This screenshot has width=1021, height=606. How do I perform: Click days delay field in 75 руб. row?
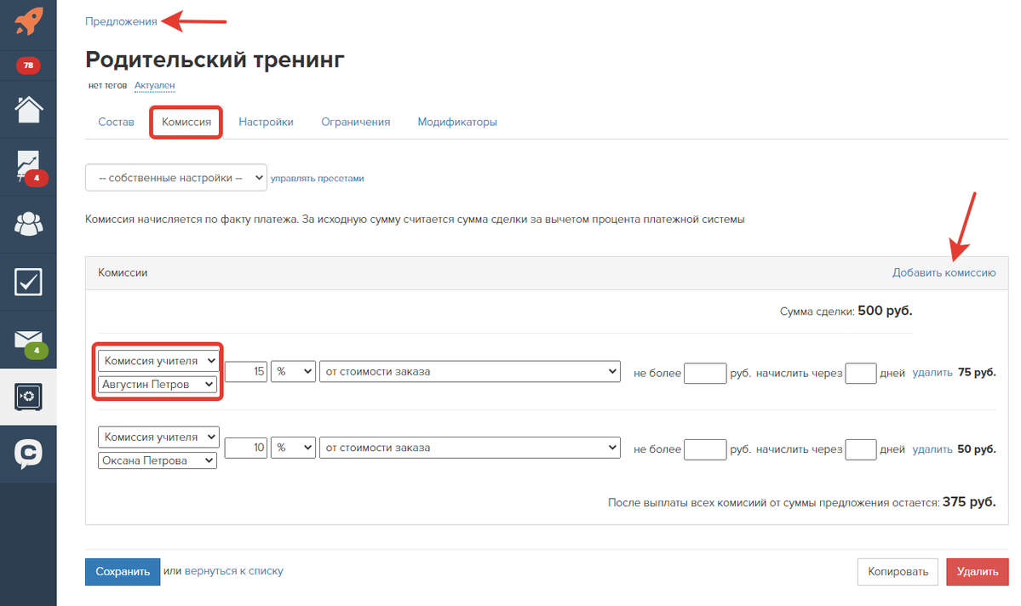tap(860, 373)
